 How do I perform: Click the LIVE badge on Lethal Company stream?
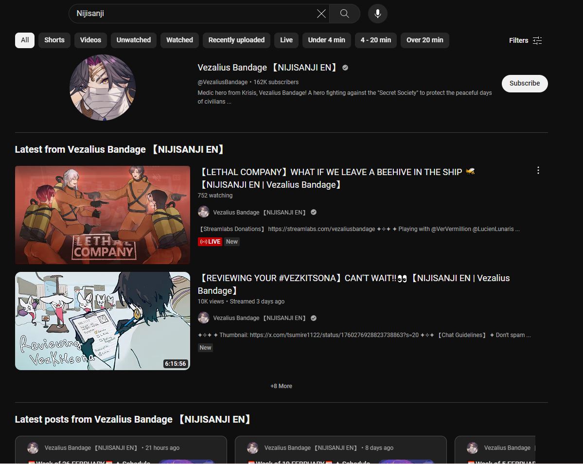click(210, 242)
